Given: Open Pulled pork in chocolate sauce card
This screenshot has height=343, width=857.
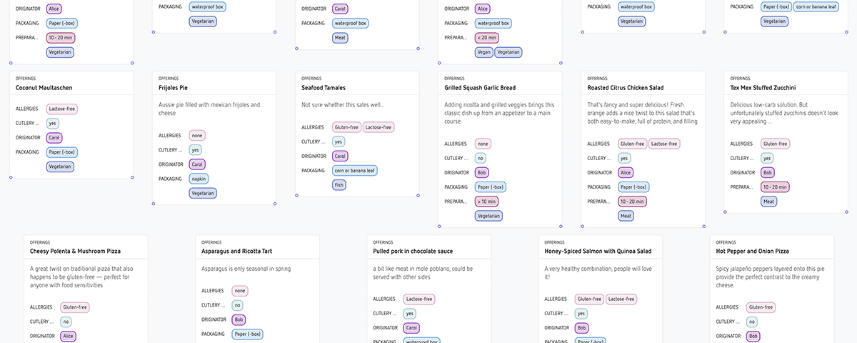Looking at the screenshot, I should [411, 252].
